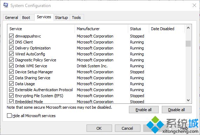Sort by the Manufacturer column header
The image size is (200, 135).
point(102,29)
